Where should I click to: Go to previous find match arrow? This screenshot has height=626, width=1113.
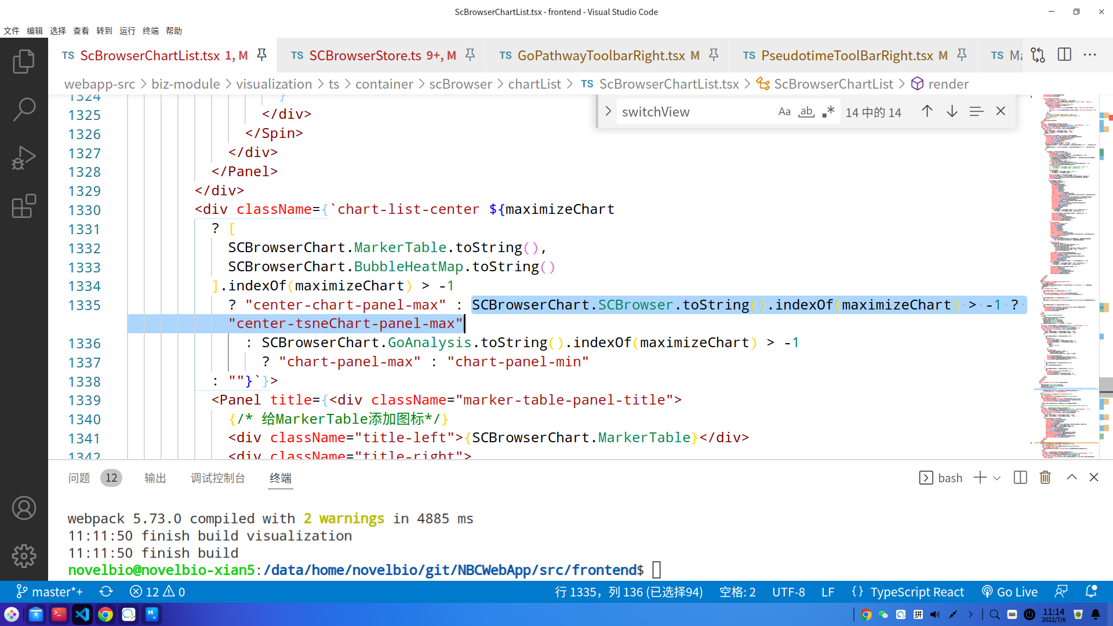[x=927, y=111]
